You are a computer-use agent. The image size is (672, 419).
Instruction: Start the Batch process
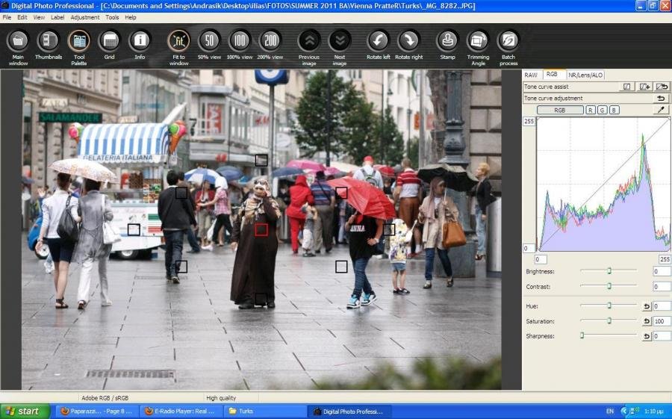tap(508, 42)
